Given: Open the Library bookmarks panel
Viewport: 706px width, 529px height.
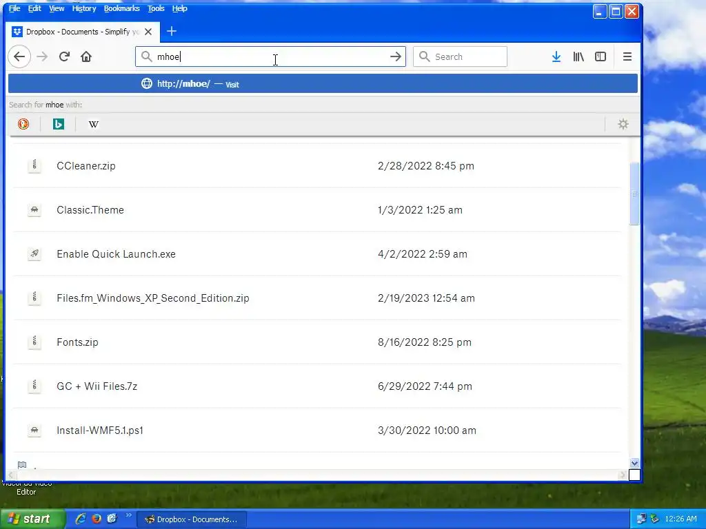Looking at the screenshot, I should (578, 56).
